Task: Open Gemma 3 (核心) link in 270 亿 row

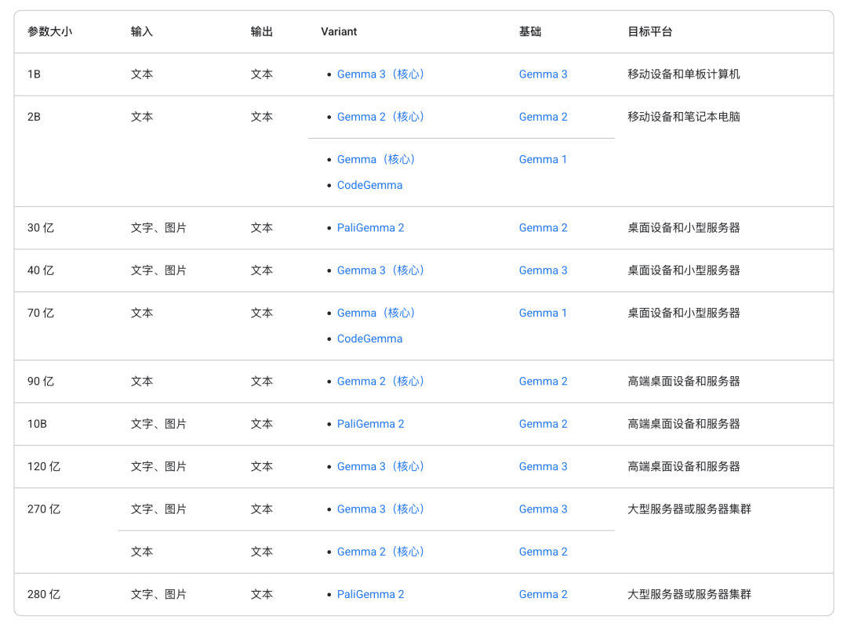Action: tap(381, 509)
